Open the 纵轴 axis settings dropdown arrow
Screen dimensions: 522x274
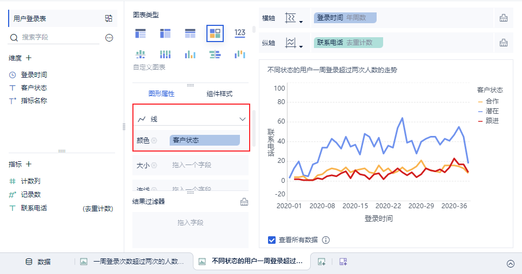tap(301, 47)
